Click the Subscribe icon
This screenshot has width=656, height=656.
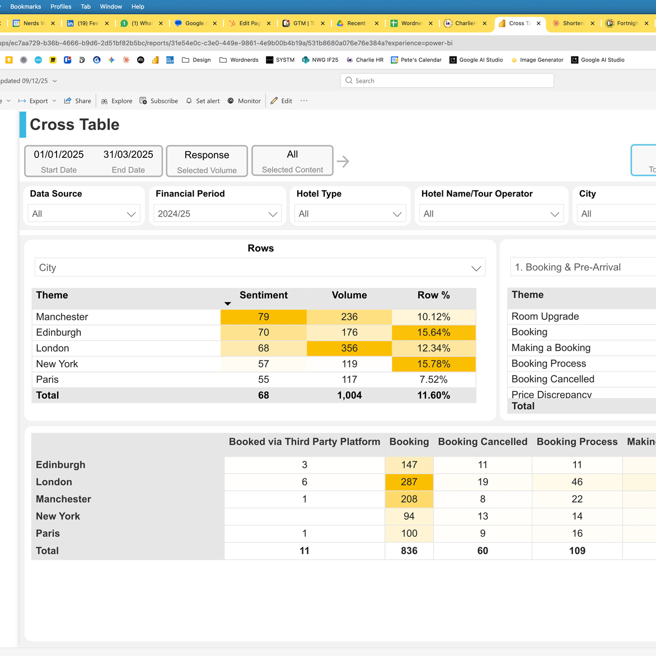[144, 101]
